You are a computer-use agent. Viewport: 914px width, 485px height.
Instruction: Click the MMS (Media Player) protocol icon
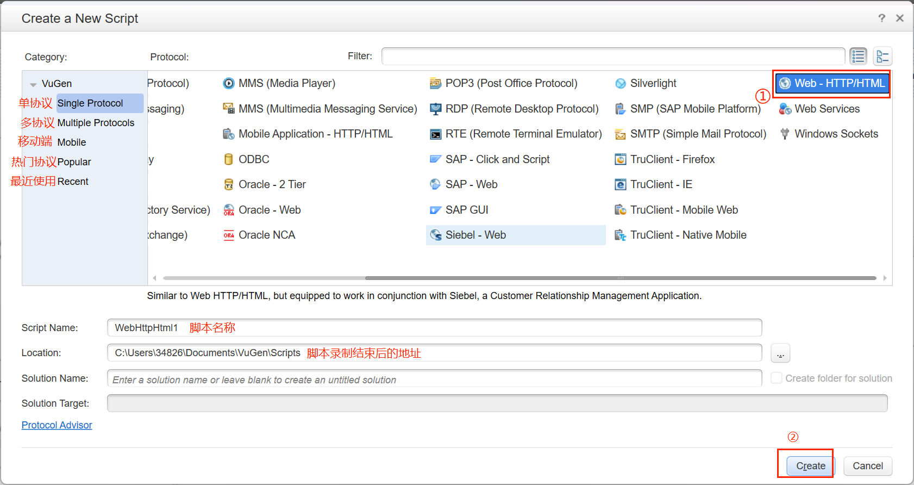229,83
